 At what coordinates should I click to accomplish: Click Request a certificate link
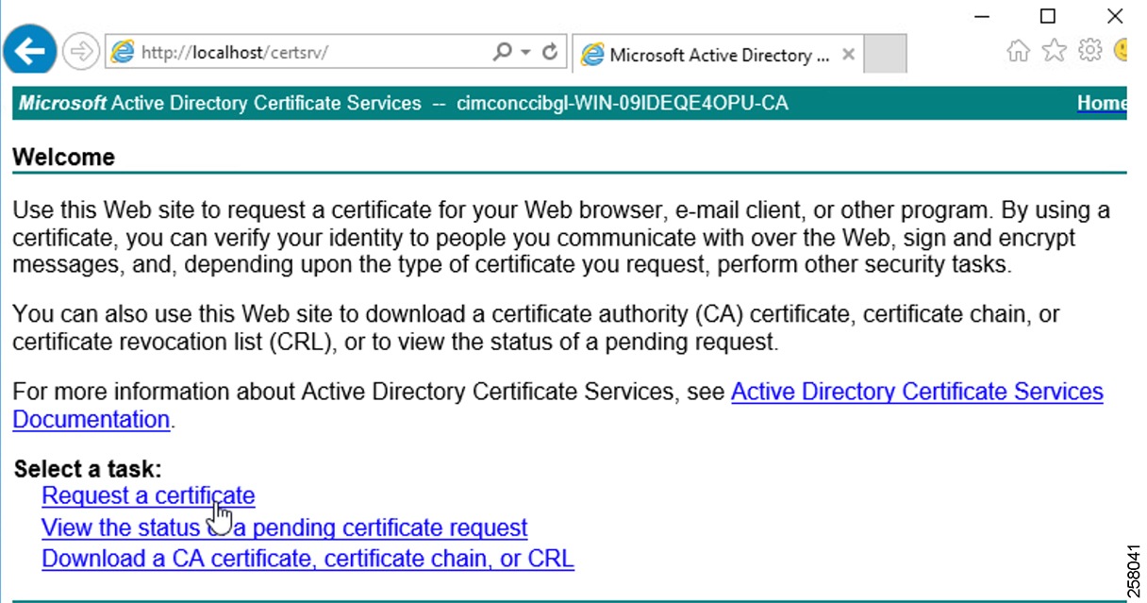(148, 495)
